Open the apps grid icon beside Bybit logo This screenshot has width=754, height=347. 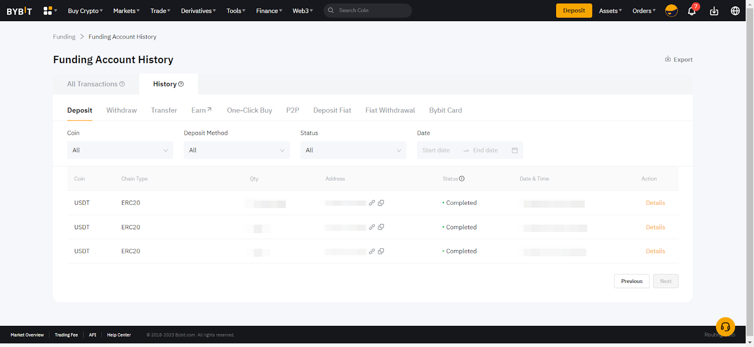[x=48, y=10]
